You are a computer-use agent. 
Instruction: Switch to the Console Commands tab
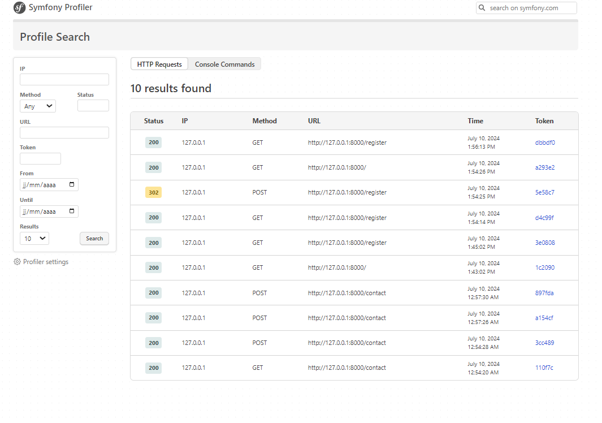coord(224,64)
